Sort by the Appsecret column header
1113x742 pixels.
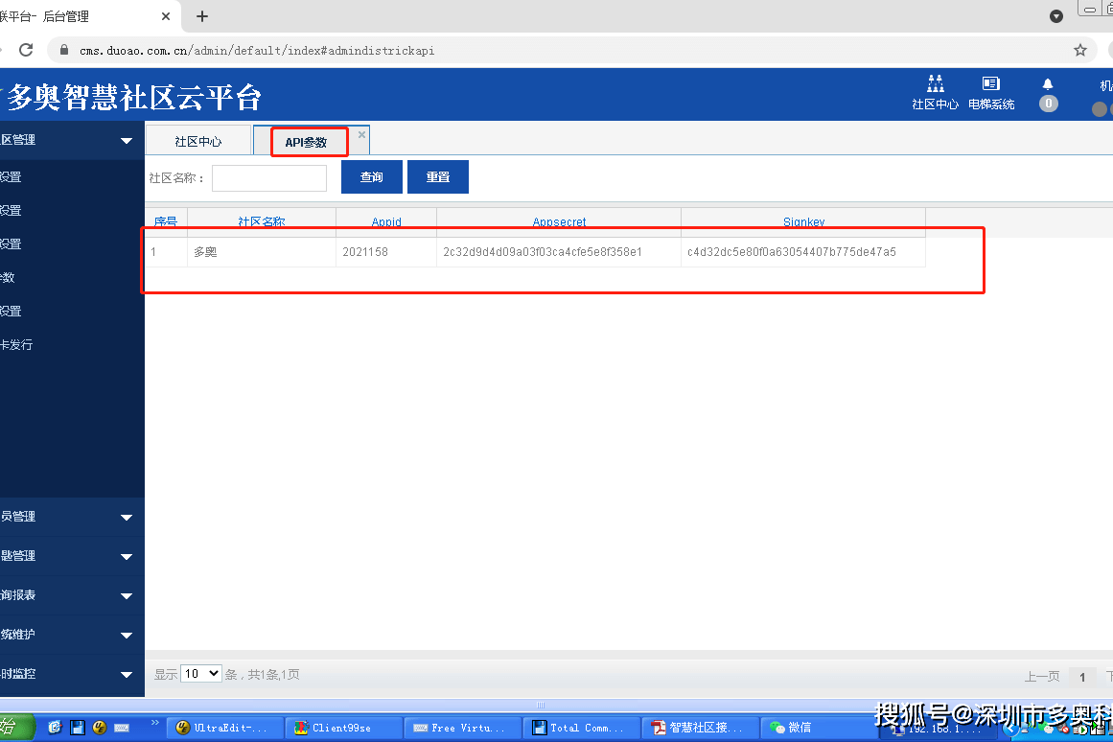pyautogui.click(x=559, y=222)
